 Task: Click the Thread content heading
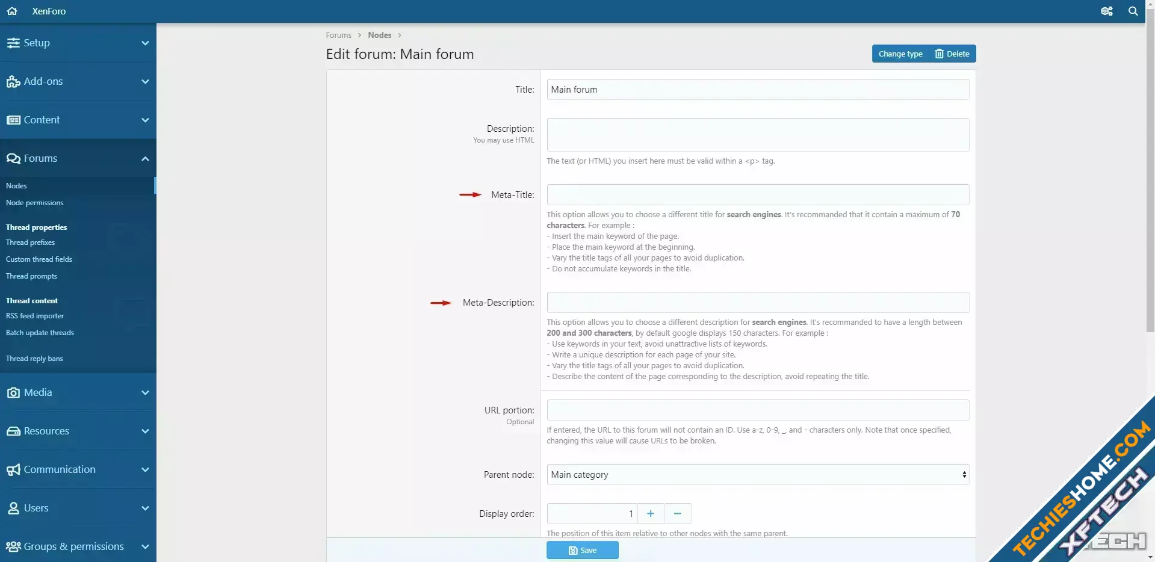[x=32, y=300]
